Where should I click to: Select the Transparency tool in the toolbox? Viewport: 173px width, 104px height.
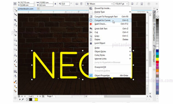pyautogui.click(x=15, y=76)
